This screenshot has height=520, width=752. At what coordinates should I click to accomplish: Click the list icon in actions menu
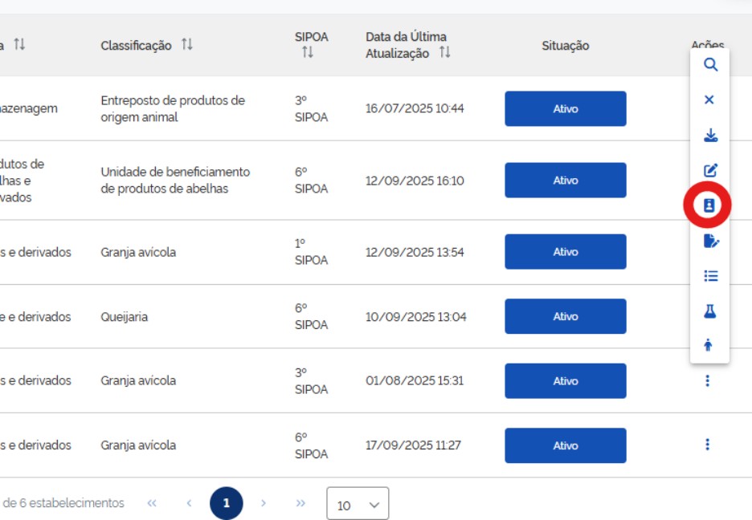click(x=710, y=276)
